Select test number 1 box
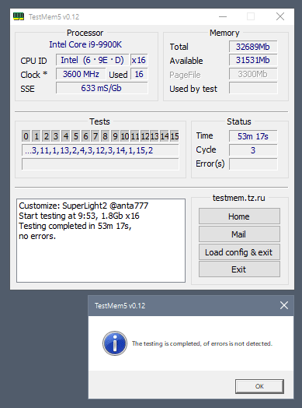Viewport: 302px width, 408px height. tap(36, 136)
